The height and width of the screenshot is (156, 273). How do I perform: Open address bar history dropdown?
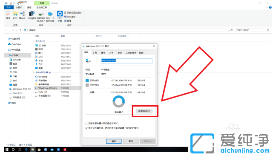pos(229,30)
